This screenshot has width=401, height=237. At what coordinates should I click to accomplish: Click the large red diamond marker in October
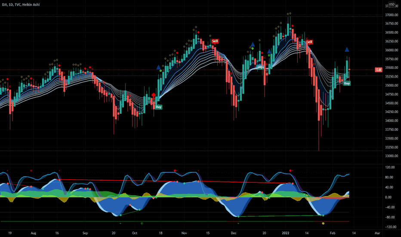[x=154, y=95]
